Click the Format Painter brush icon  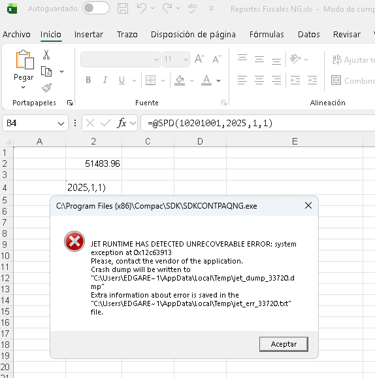tap(46, 88)
